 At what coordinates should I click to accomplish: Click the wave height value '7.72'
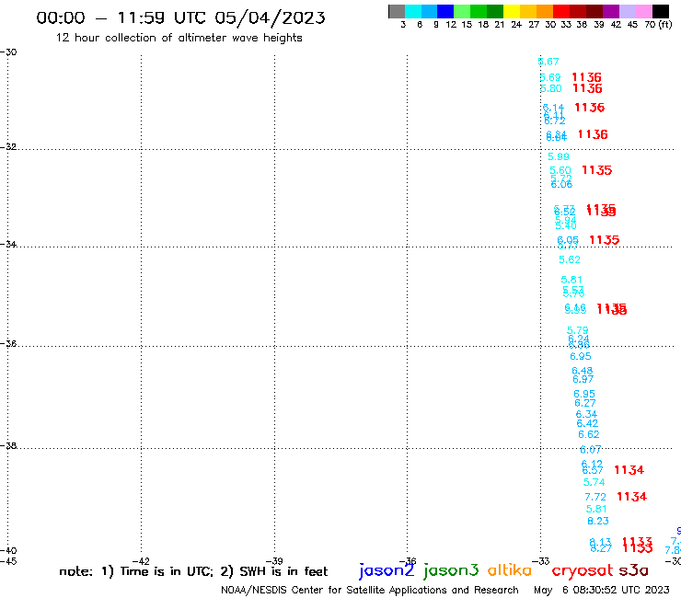pyautogui.click(x=595, y=497)
